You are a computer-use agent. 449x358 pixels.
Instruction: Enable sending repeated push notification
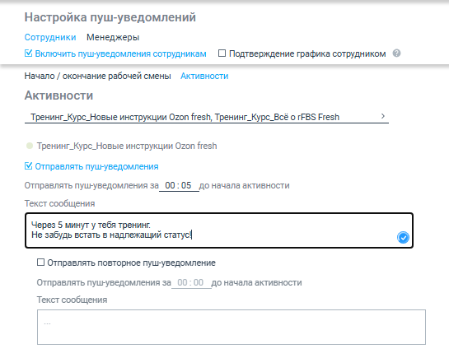click(x=40, y=263)
